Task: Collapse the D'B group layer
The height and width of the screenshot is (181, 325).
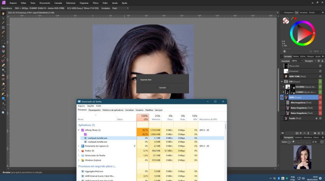Action: coord(283,81)
